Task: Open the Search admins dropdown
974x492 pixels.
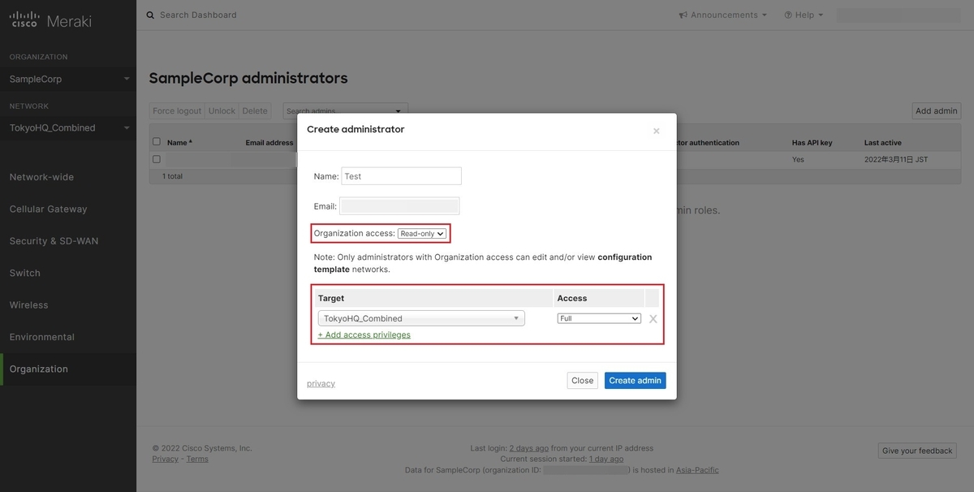Action: pos(345,110)
